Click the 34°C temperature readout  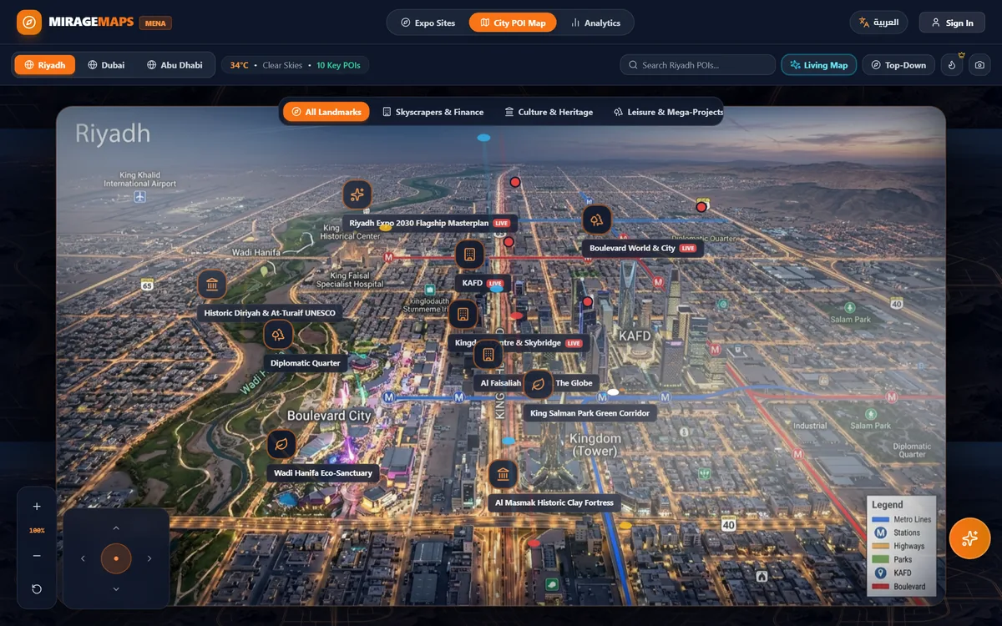[240, 65]
